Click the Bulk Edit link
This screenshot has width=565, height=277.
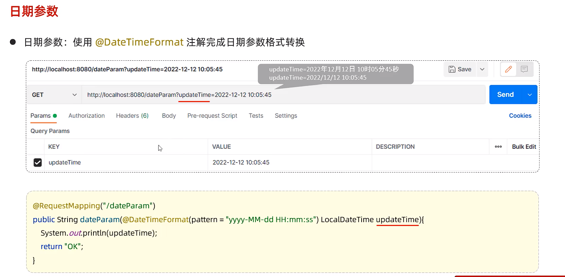524,147
